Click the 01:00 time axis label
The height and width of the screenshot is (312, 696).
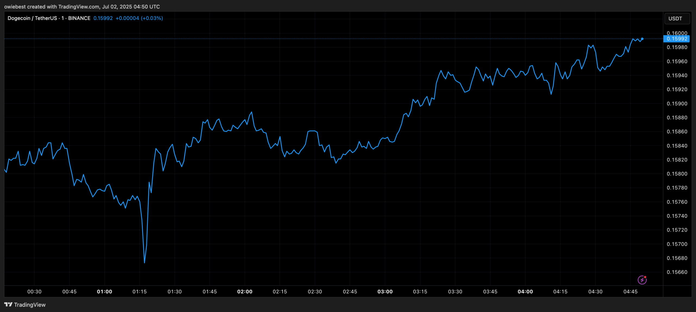click(104, 292)
